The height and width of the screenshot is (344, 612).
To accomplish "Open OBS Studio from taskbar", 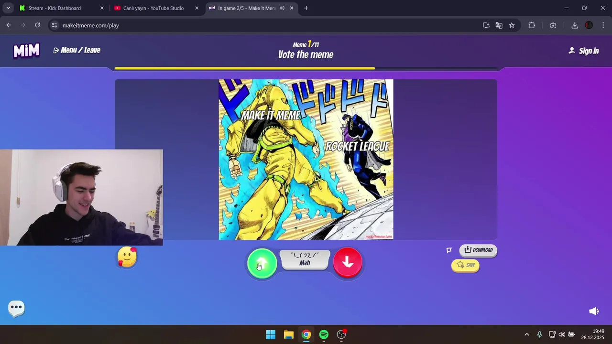I will coord(341,334).
